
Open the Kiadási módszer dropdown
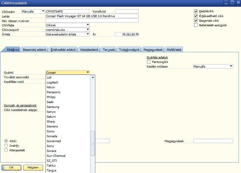click(x=213, y=66)
